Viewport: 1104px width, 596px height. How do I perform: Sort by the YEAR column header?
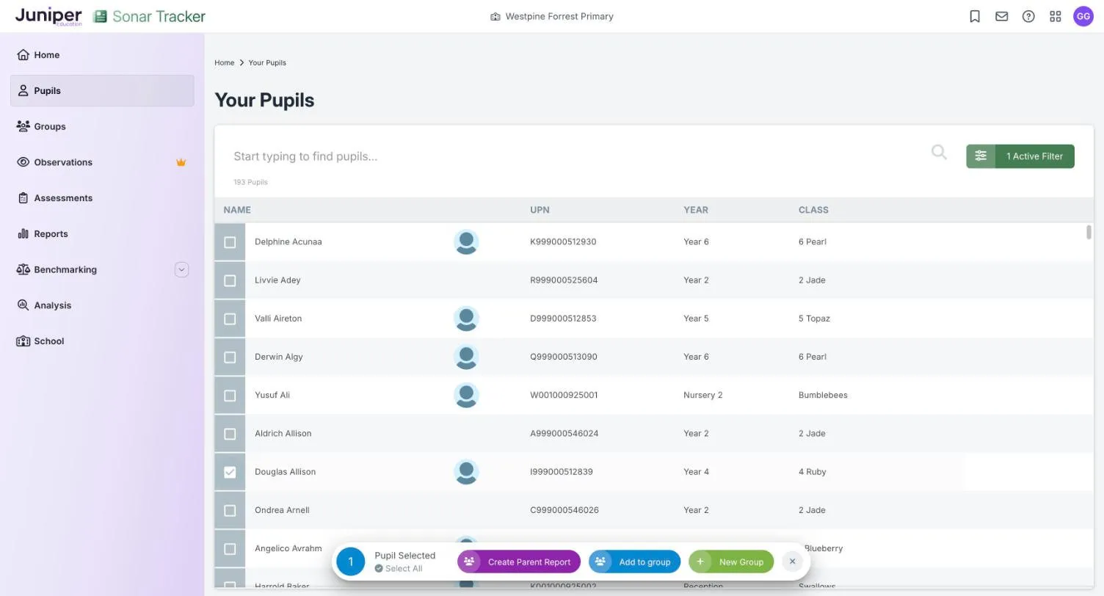coord(696,210)
